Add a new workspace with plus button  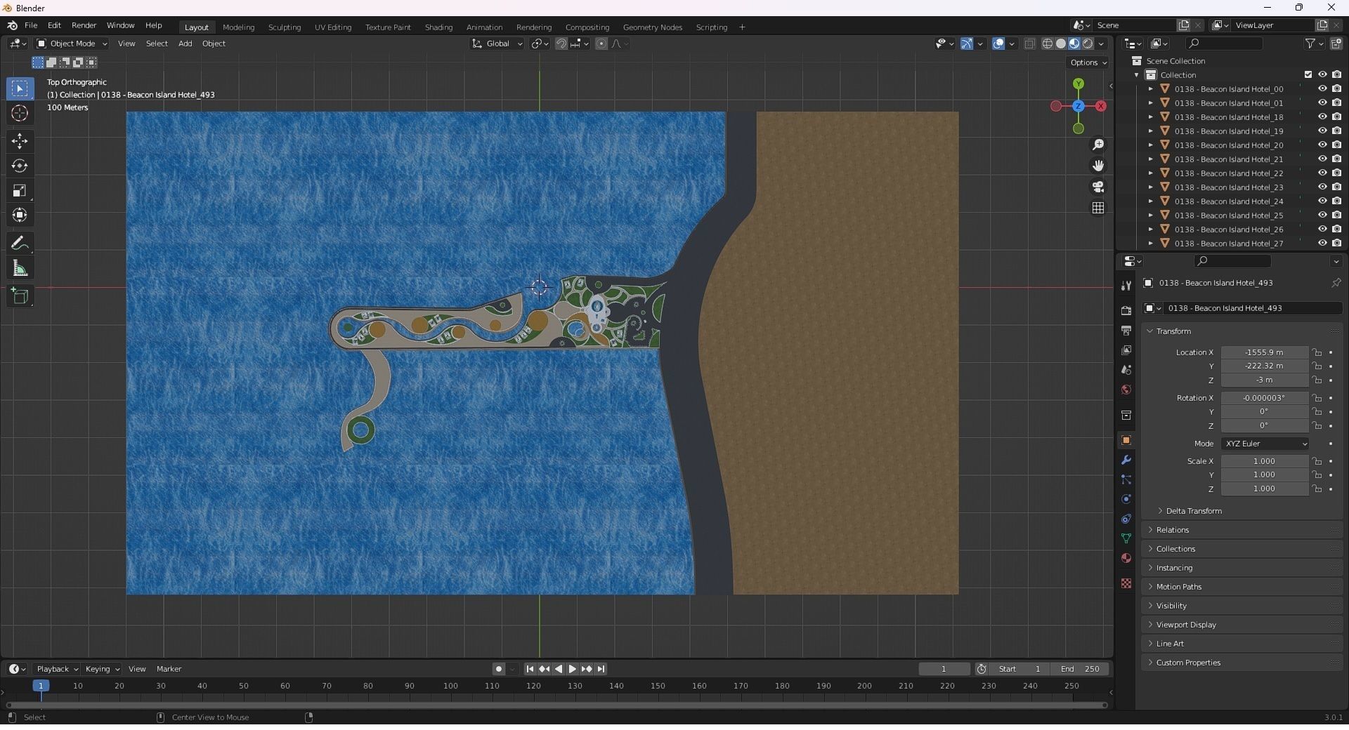pos(742,27)
